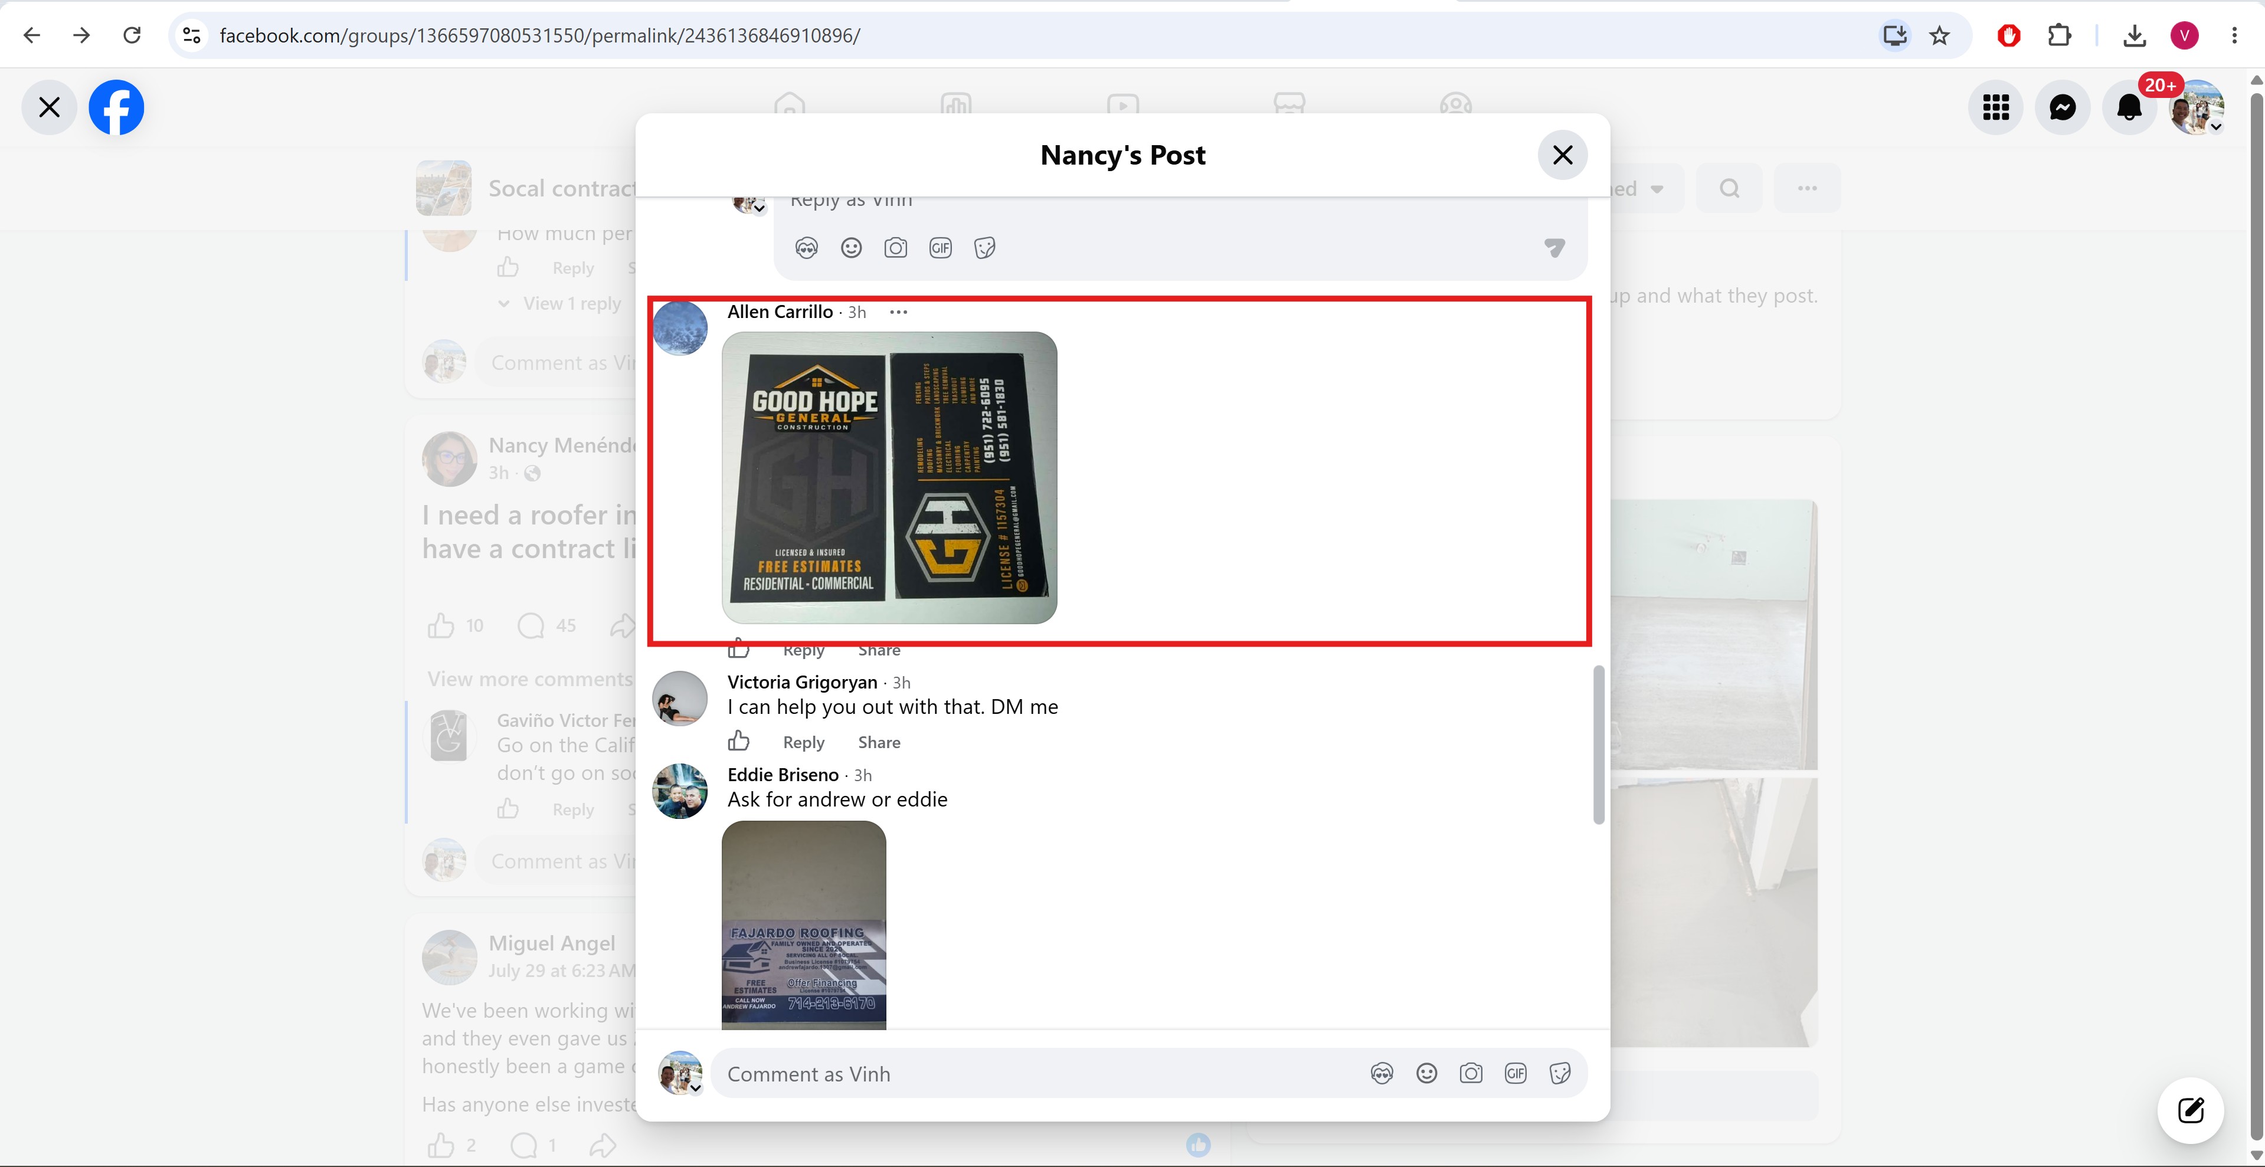Click the install app icon in address bar
This screenshot has width=2265, height=1167.
(x=1894, y=35)
